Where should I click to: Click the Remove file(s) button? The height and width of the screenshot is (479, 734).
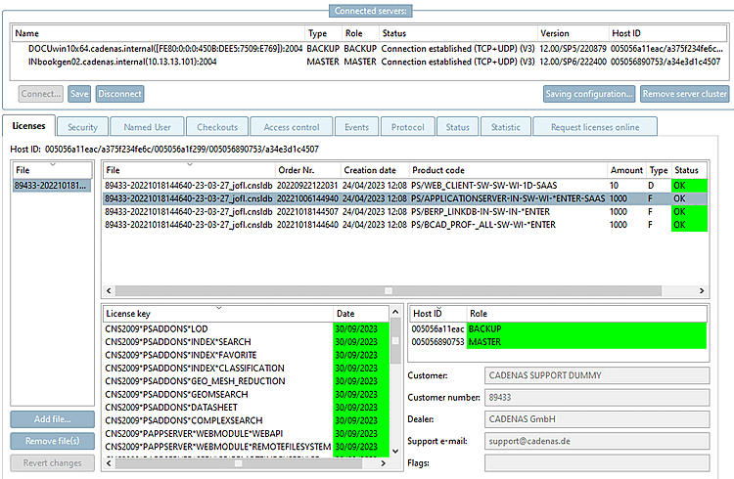pos(53,441)
